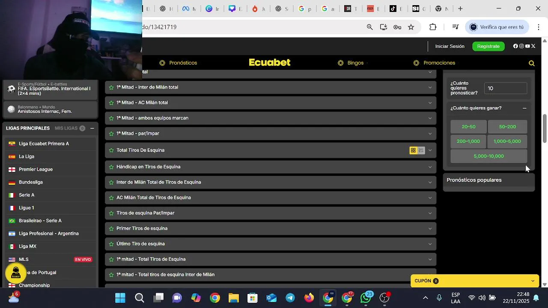The width and height of the screenshot is (548, 308).
Task: Collapse the Ligas Principales list
Action: tap(92, 128)
